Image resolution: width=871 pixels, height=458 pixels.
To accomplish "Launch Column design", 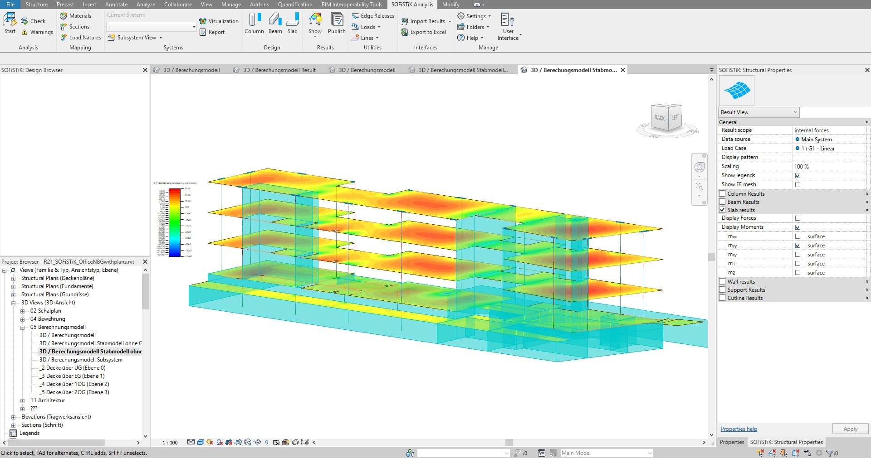I will (254, 24).
